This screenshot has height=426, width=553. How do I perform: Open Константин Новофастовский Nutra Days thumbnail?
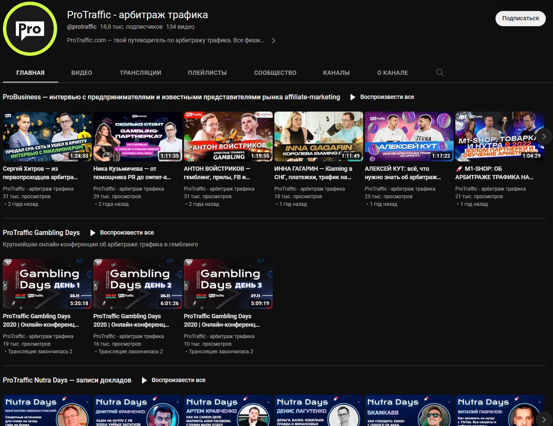pos(47,410)
